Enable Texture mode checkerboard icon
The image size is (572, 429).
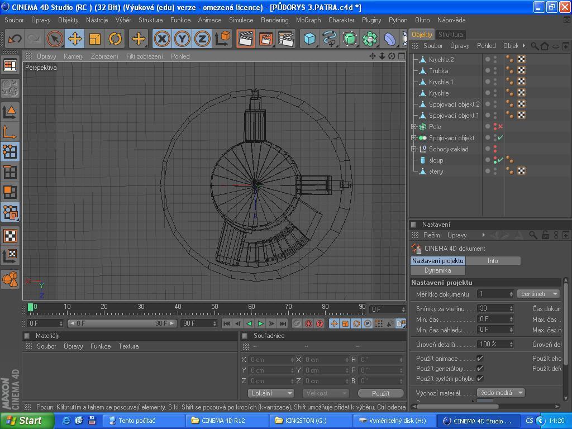(10, 236)
